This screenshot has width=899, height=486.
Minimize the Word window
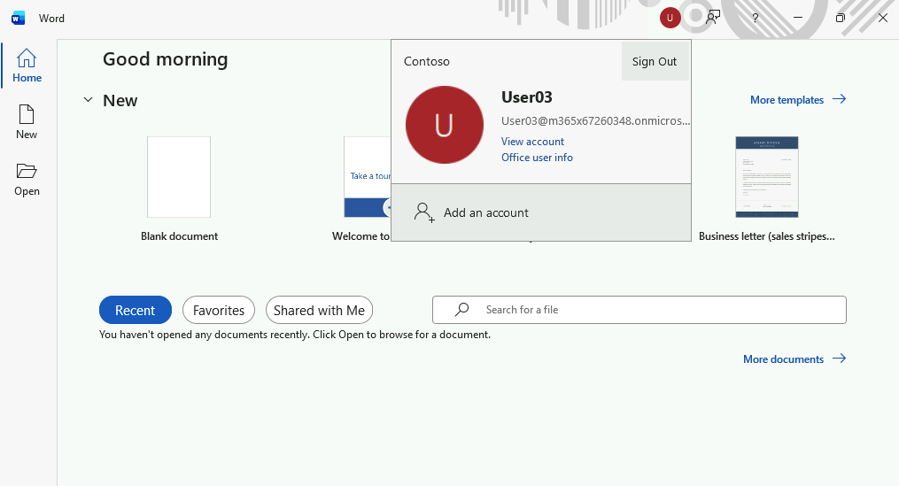(x=797, y=18)
